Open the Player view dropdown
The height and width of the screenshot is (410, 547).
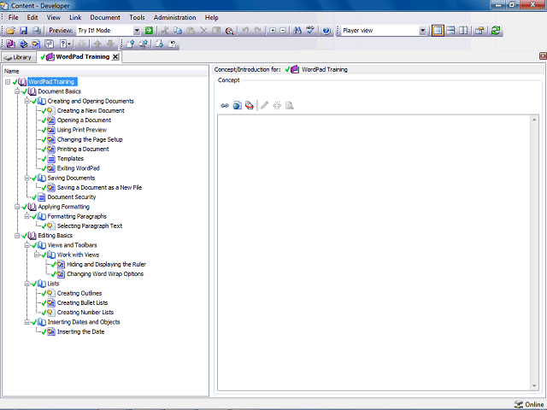click(x=422, y=31)
